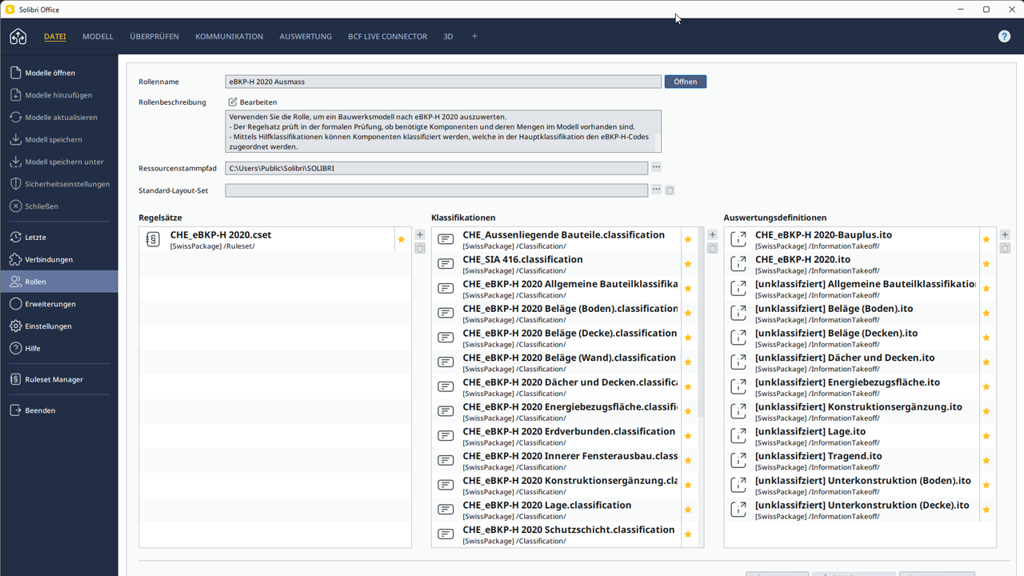Select Modelle aktualisieren in sidebar
This screenshot has height=576, width=1024.
(x=59, y=118)
